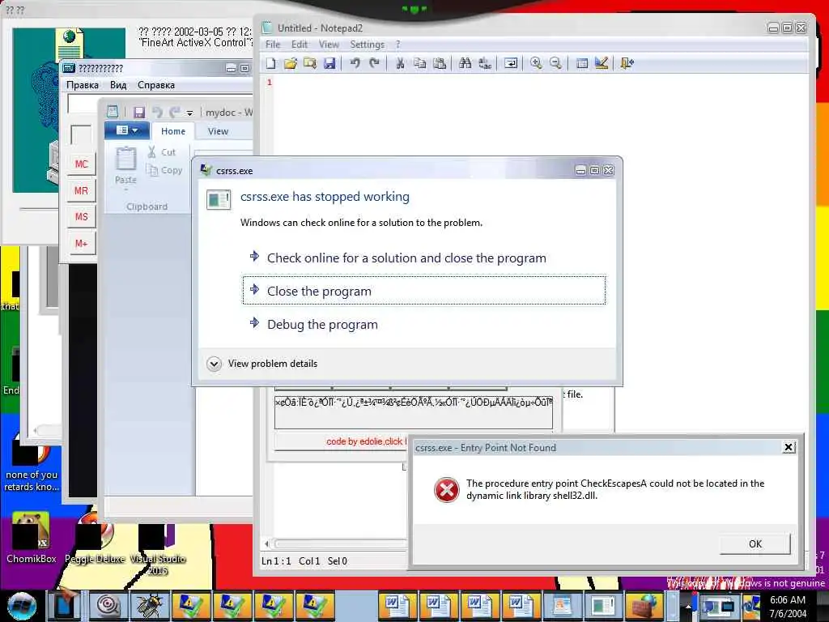Image resolution: width=829 pixels, height=622 pixels.
Task: Click the Exit door icon in Notepad2 toolbar
Action: (x=627, y=63)
